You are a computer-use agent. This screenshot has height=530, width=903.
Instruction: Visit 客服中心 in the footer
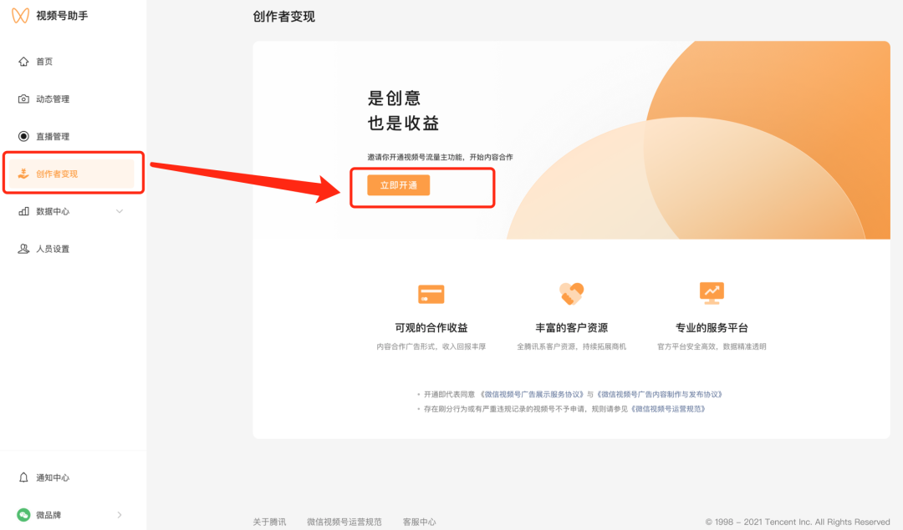[x=419, y=522]
